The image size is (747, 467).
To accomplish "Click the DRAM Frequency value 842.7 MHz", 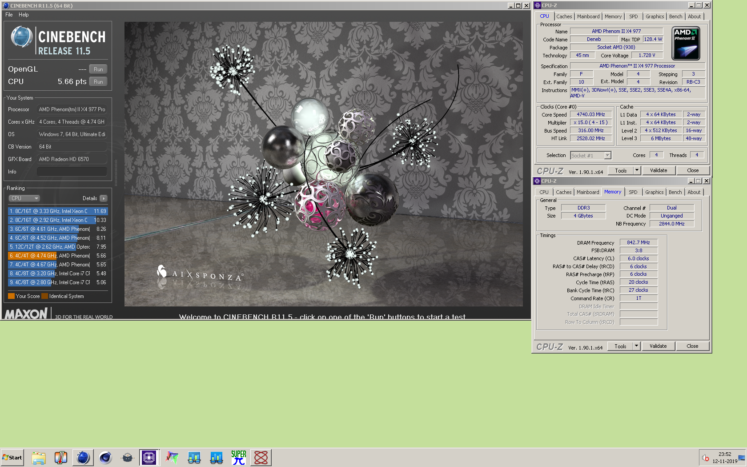I will 639,243.
